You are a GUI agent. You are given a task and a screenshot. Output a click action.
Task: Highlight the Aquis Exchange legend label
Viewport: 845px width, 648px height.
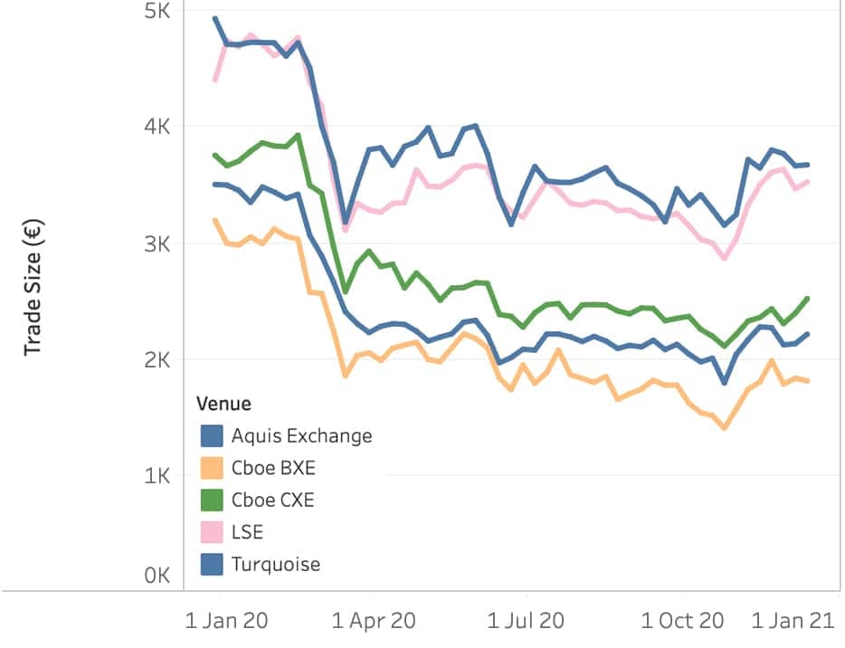pyautogui.click(x=301, y=435)
